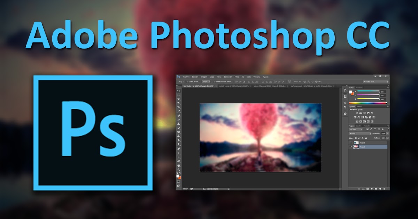Enable Mostrar contr. transf. checkbox

click(x=214, y=82)
